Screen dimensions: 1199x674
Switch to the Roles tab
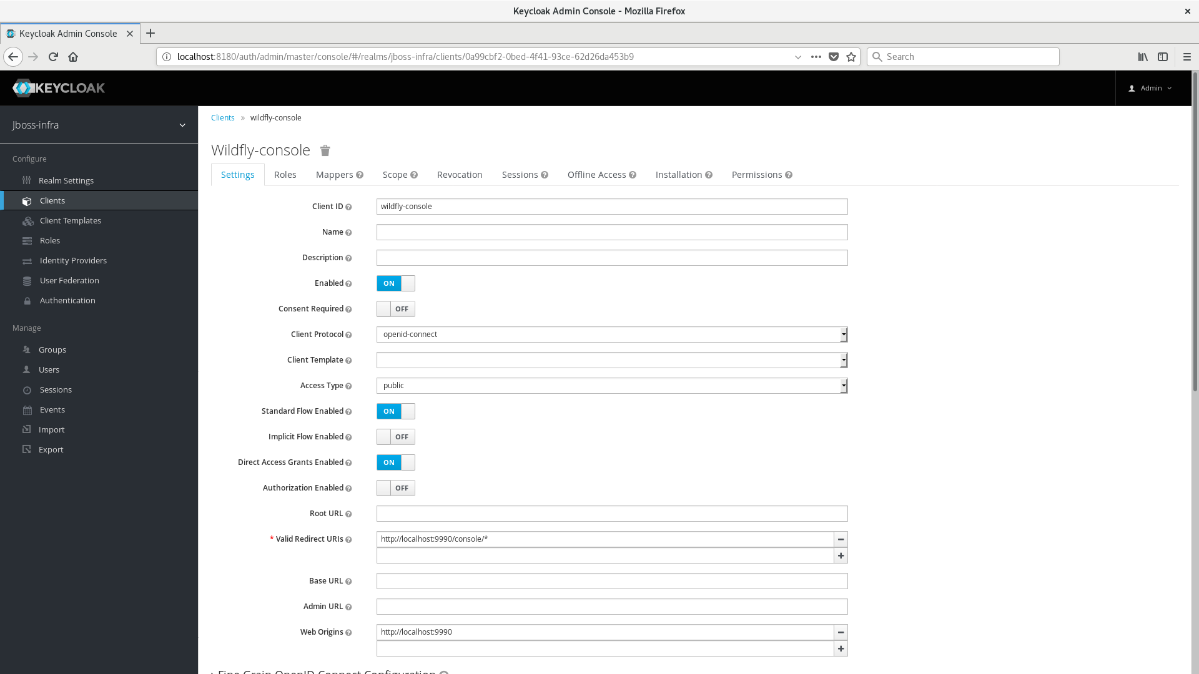[x=285, y=175]
